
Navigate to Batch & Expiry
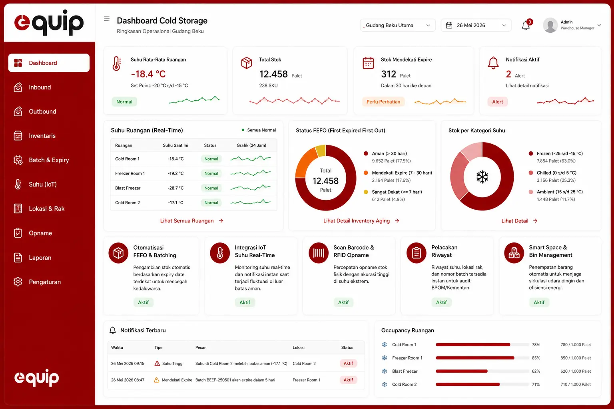tap(49, 160)
